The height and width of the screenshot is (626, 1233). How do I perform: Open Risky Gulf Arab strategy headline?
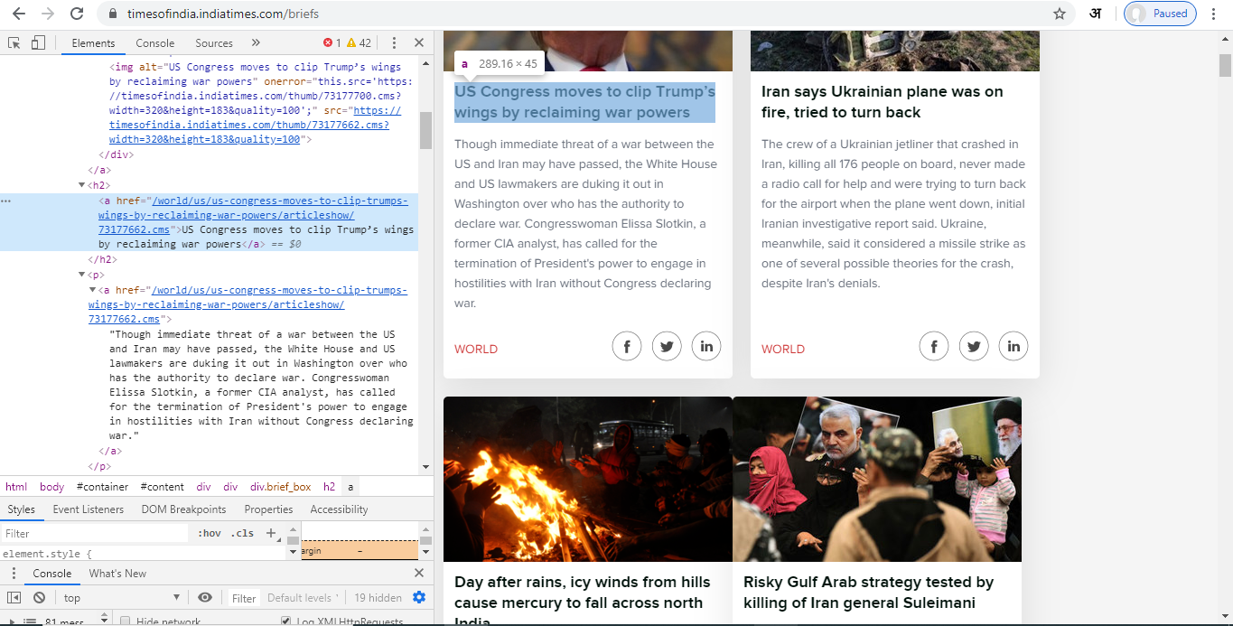868,593
